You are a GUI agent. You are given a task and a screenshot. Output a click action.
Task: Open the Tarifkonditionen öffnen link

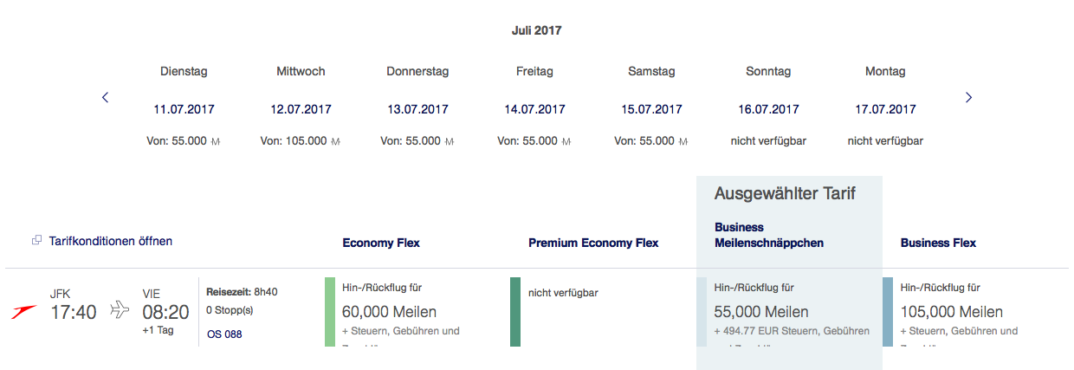tap(110, 241)
